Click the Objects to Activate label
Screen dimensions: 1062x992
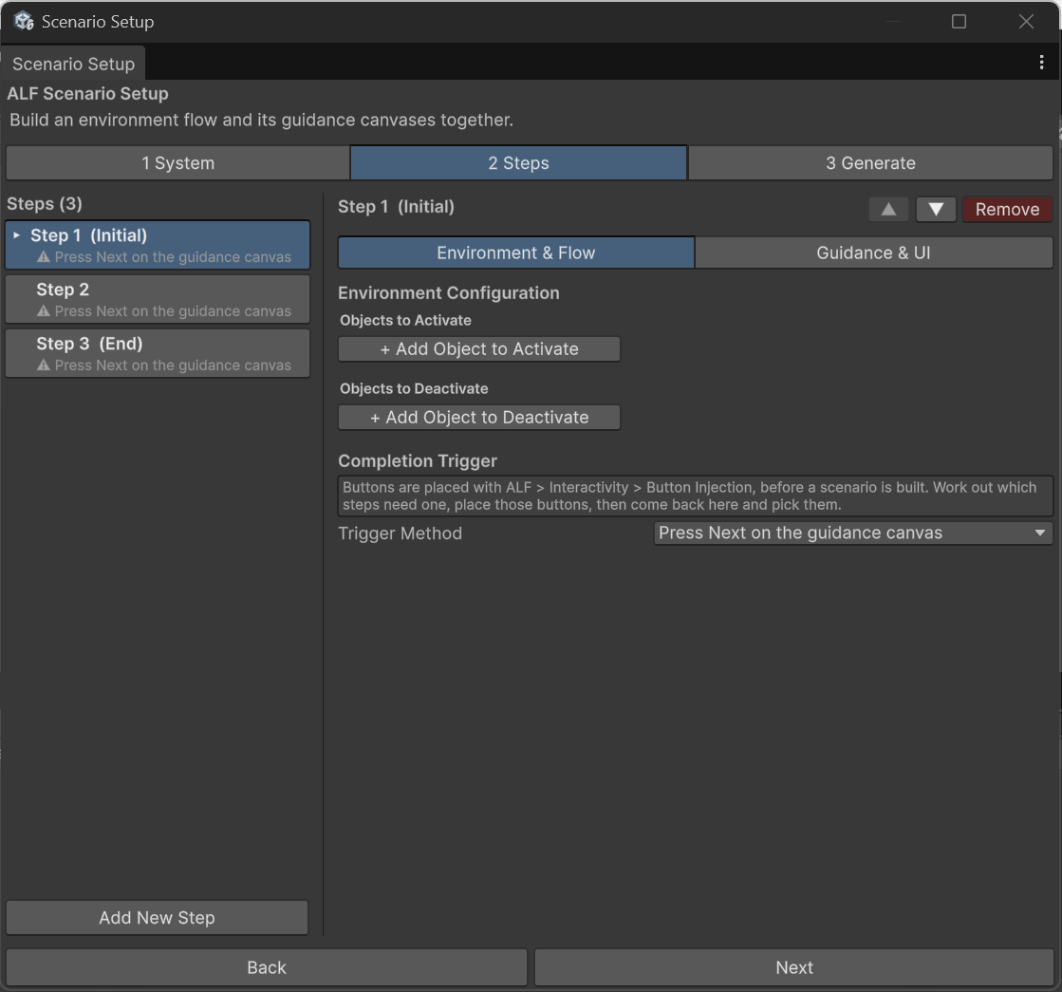point(405,320)
